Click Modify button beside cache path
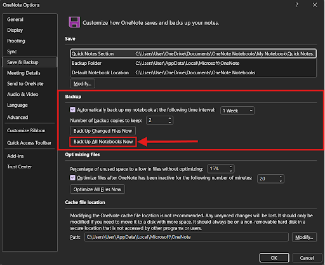The height and width of the screenshot is (265, 325). pos(304,237)
